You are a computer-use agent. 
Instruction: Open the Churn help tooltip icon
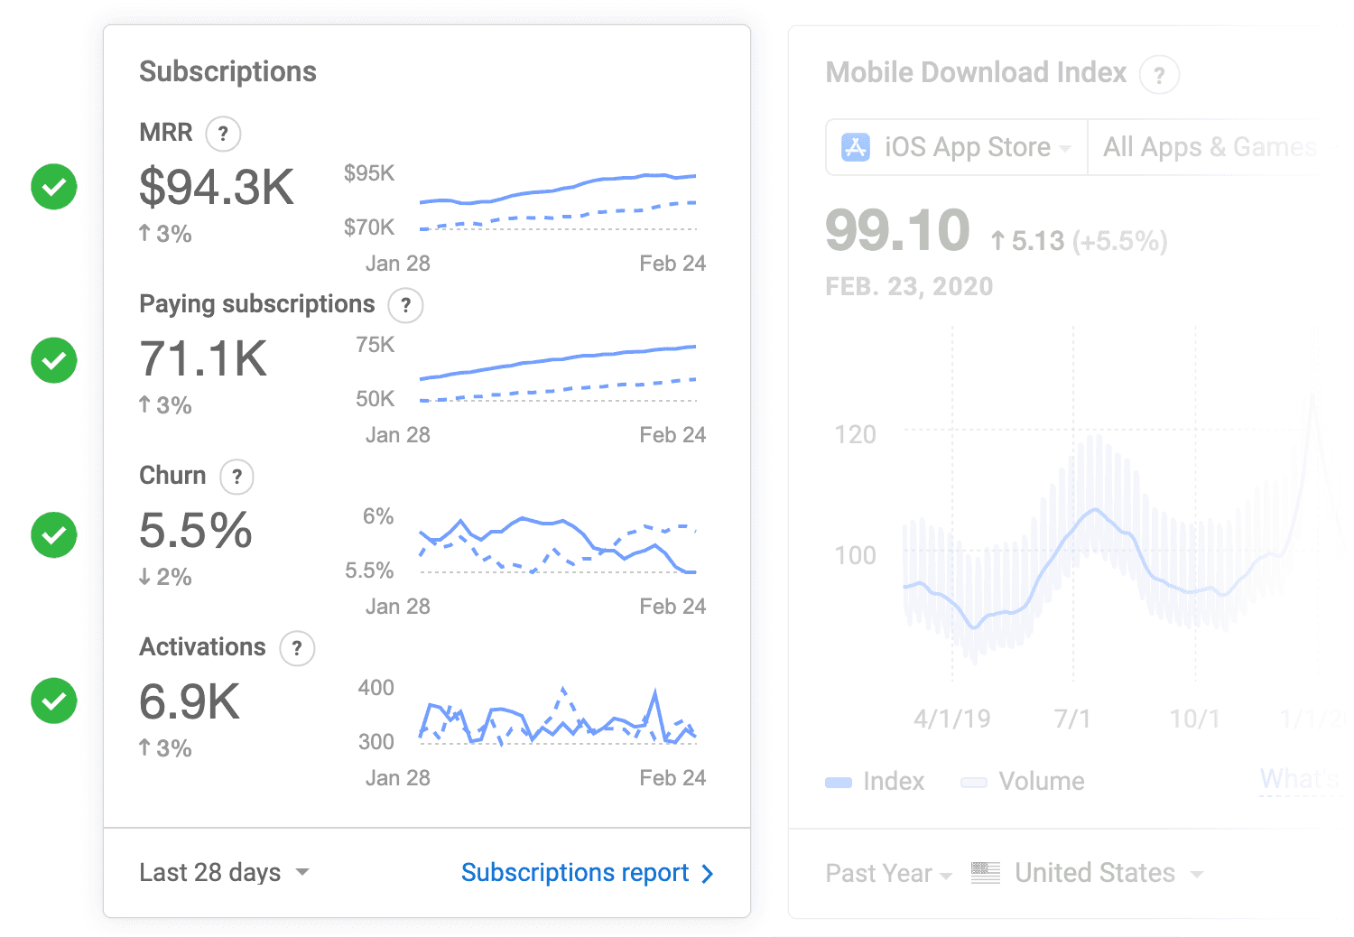236,477
